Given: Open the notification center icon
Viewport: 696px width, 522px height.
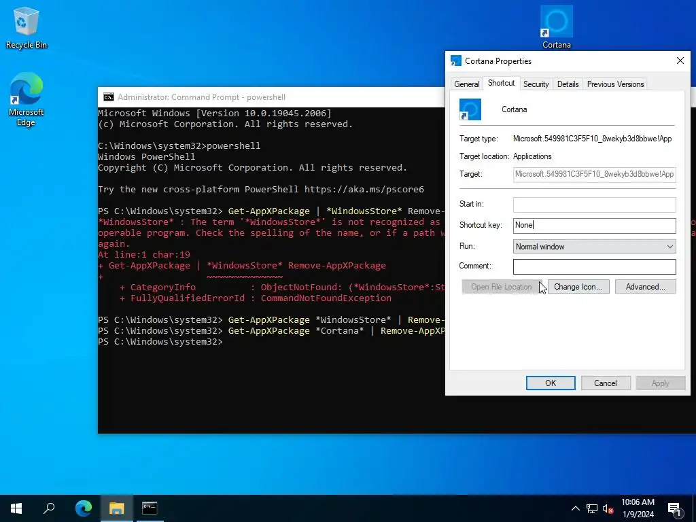Looking at the screenshot, I should [675, 509].
